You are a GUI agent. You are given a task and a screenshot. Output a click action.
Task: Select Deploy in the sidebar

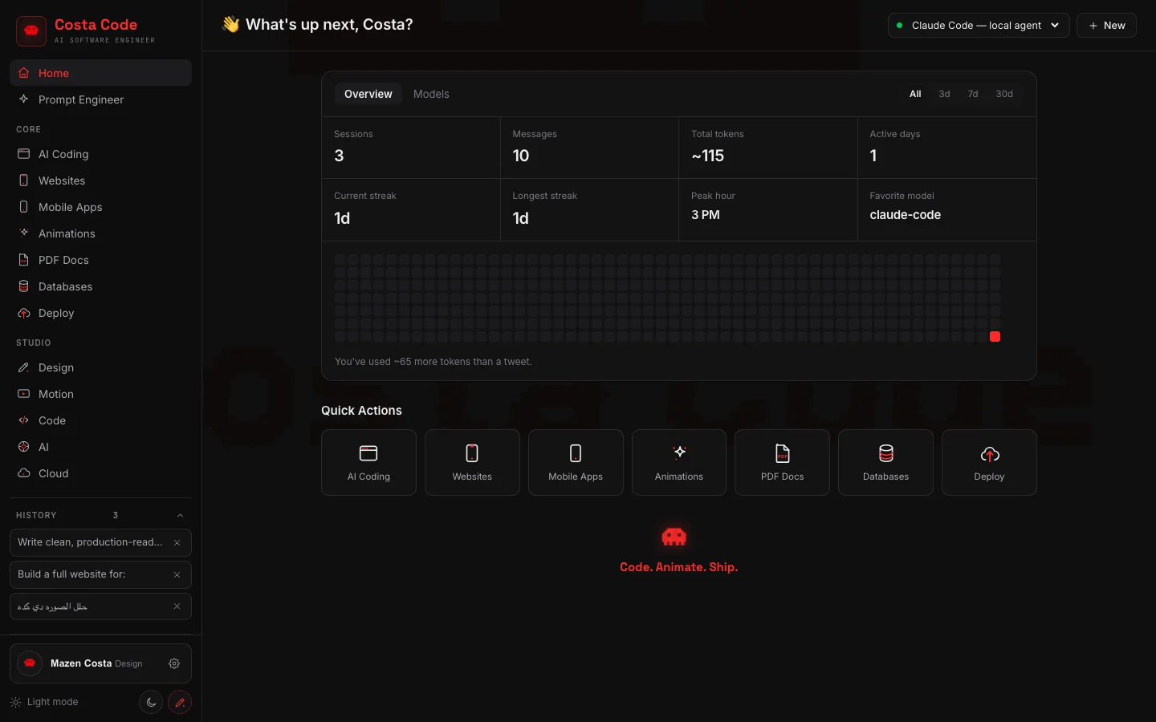tap(100, 313)
